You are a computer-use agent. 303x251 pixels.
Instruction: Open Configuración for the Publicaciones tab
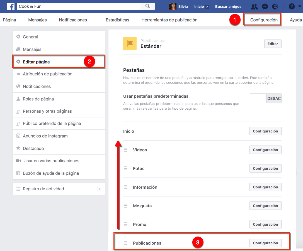click(x=265, y=243)
